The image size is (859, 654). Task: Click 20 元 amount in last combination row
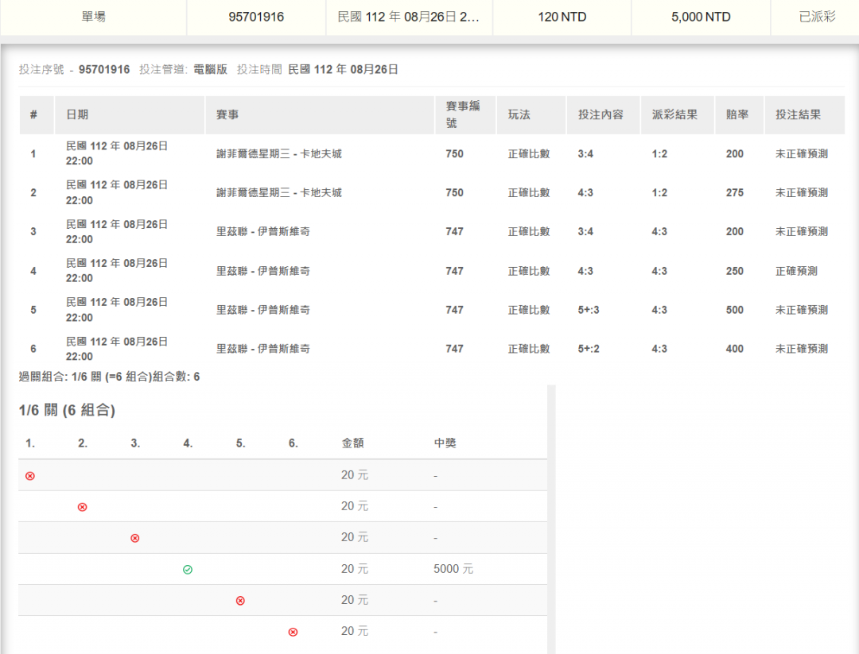(355, 631)
